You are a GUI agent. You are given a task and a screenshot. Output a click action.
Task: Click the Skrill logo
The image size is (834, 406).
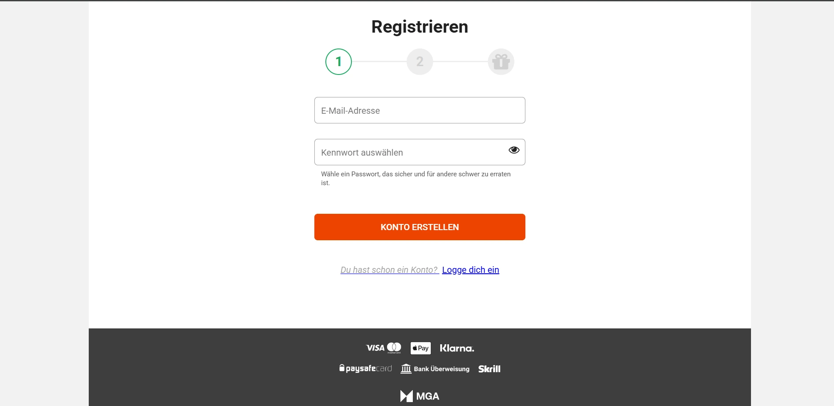click(489, 369)
